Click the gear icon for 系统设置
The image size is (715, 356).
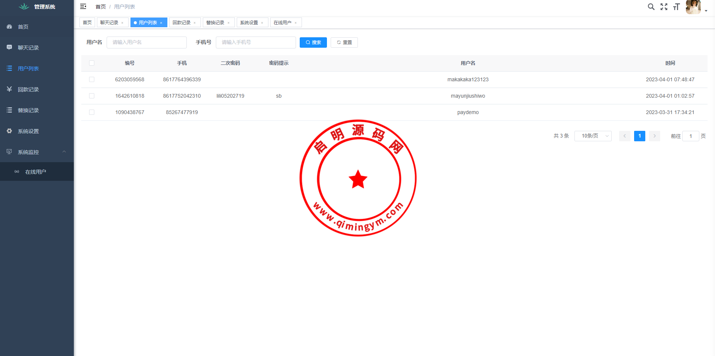[x=9, y=131]
